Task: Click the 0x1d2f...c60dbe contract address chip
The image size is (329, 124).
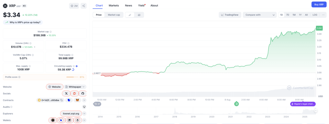Action: [x=50, y=100]
